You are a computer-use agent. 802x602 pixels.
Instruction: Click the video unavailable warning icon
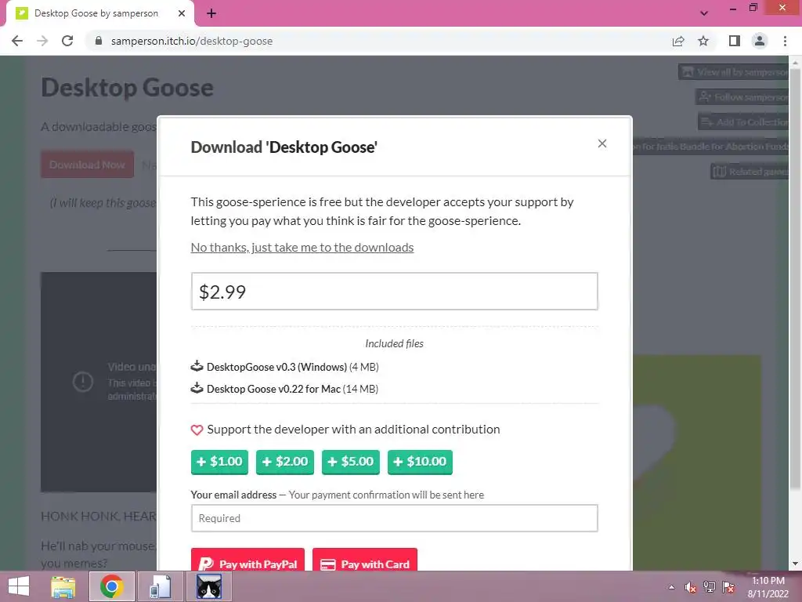[83, 382]
